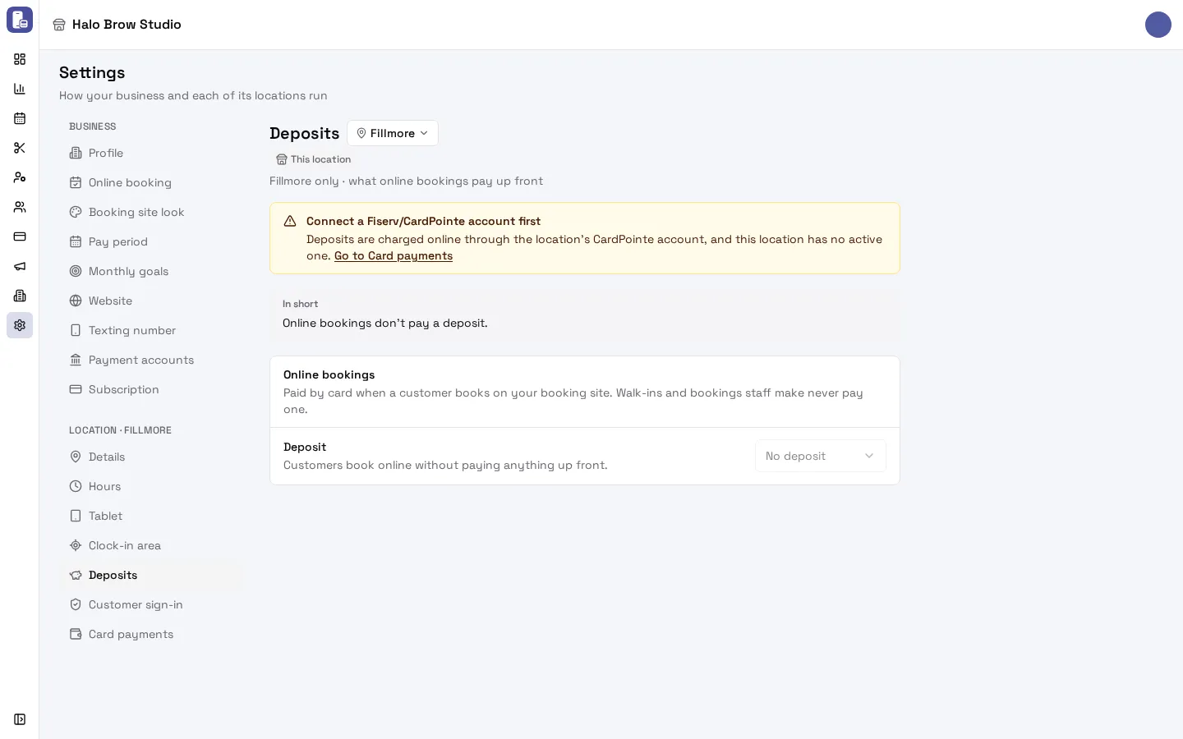1183x739 pixels.
Task: Open Clock-in area settings
Action: pyautogui.click(x=151, y=545)
